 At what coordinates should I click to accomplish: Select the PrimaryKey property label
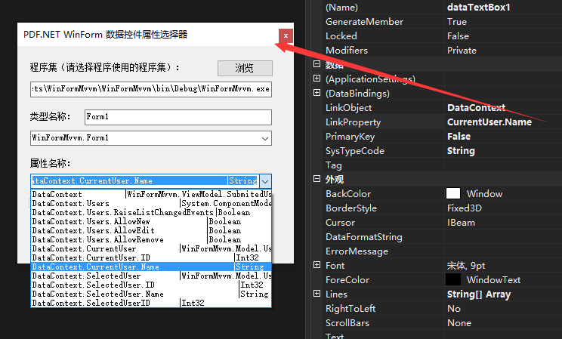(x=350, y=137)
